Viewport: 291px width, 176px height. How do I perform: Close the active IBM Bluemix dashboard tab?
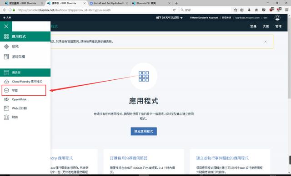pos(85,3)
